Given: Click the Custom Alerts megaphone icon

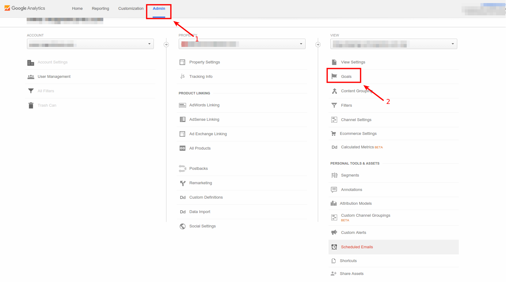Looking at the screenshot, I should point(334,232).
